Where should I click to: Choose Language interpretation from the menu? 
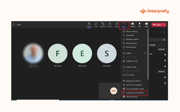[135, 93]
